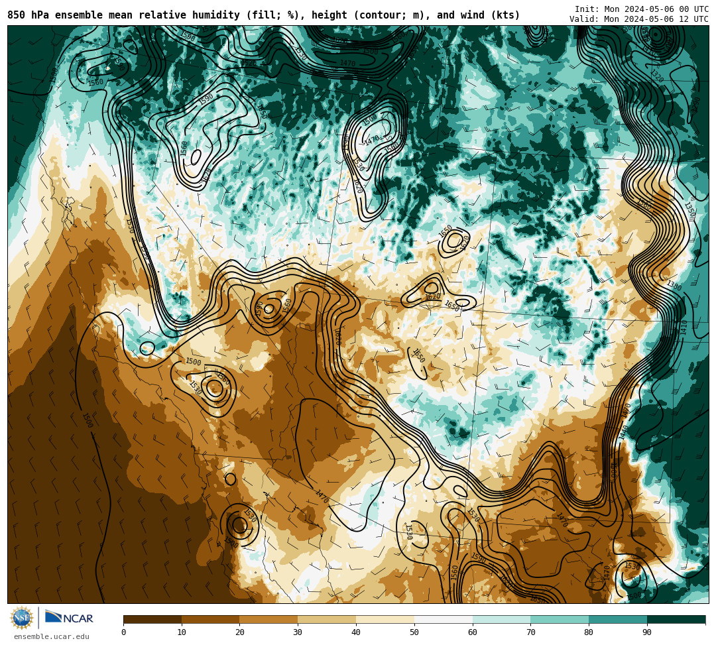
Task: Click the NCAR logo
Action: pos(69,618)
